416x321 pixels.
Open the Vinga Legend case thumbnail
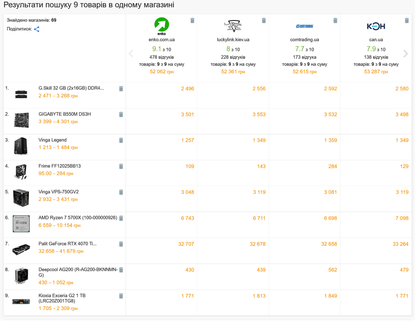click(21, 146)
